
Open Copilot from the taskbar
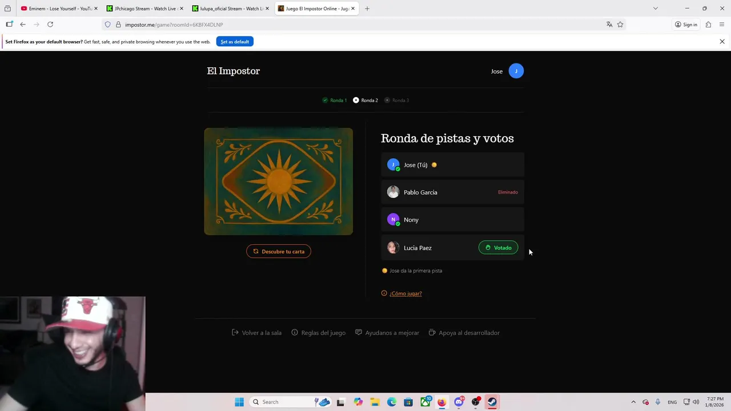[358, 402]
